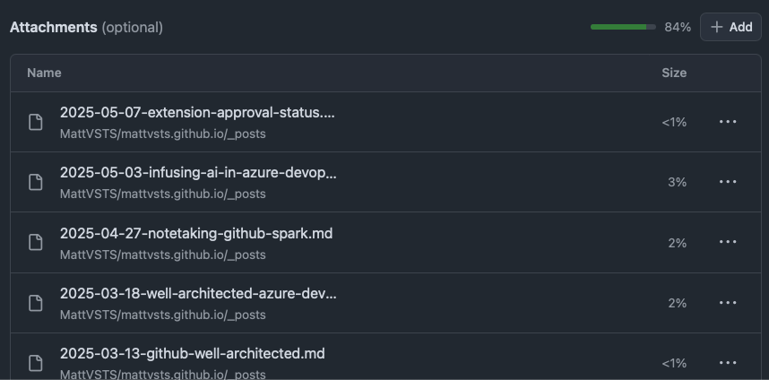Open 2025-05-03-infusing-ai-in-azure-devops file name
This screenshot has height=380, width=769.
[198, 173]
